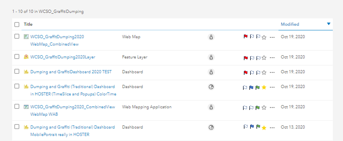
Task: Sort by the Title column header
Action: [x=28, y=24]
